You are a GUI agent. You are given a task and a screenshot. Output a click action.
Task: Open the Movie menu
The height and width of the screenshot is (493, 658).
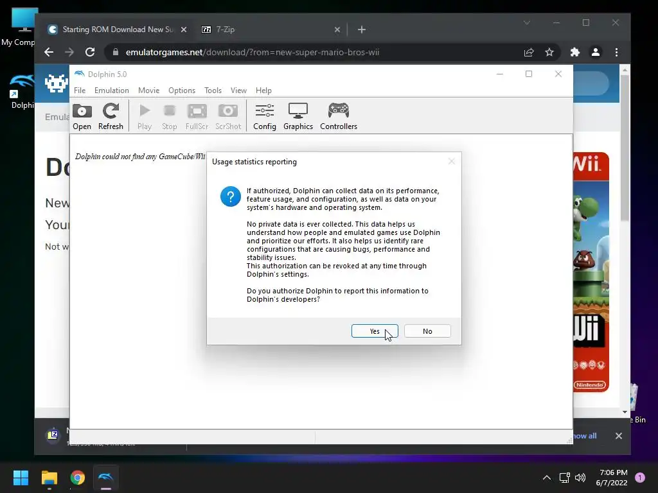148,90
